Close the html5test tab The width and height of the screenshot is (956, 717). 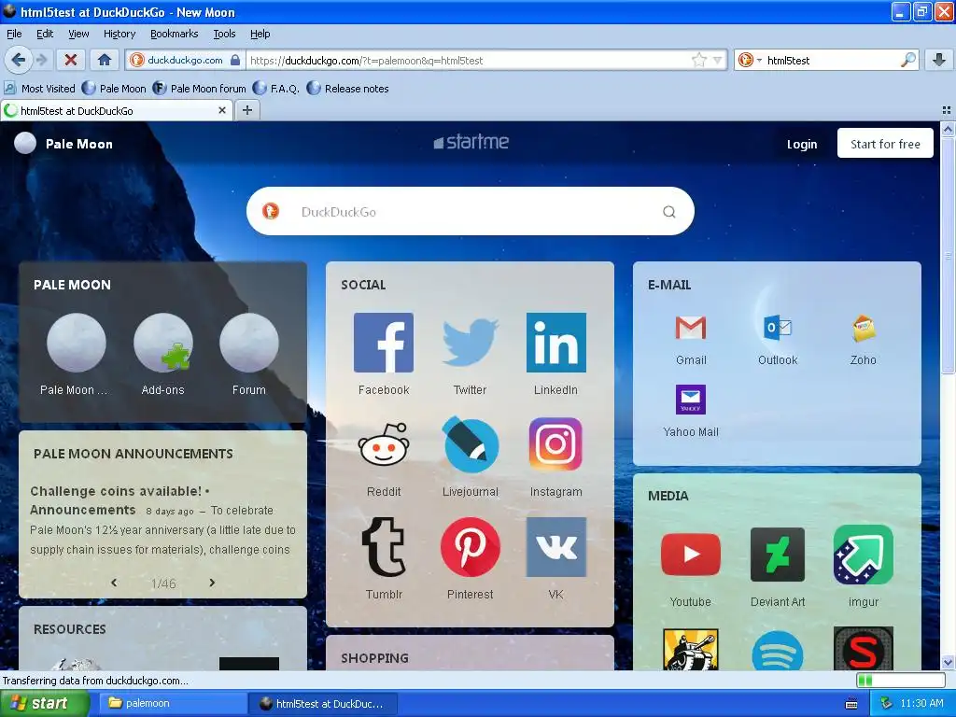222,110
